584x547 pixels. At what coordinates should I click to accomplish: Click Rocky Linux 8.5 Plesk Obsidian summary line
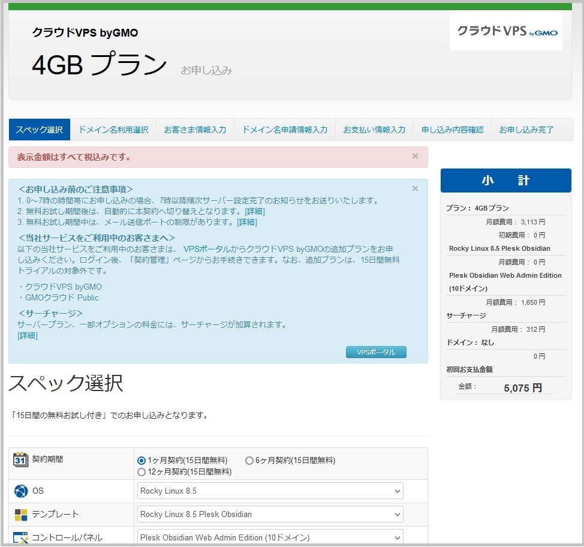499,248
